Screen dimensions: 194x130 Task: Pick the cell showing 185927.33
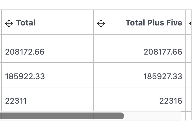click(140, 75)
